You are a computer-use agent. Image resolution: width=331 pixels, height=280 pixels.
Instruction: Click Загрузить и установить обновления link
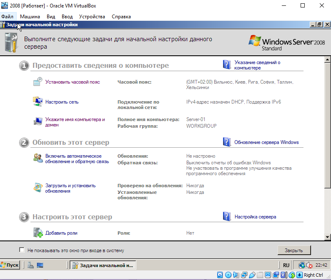coord(70,188)
